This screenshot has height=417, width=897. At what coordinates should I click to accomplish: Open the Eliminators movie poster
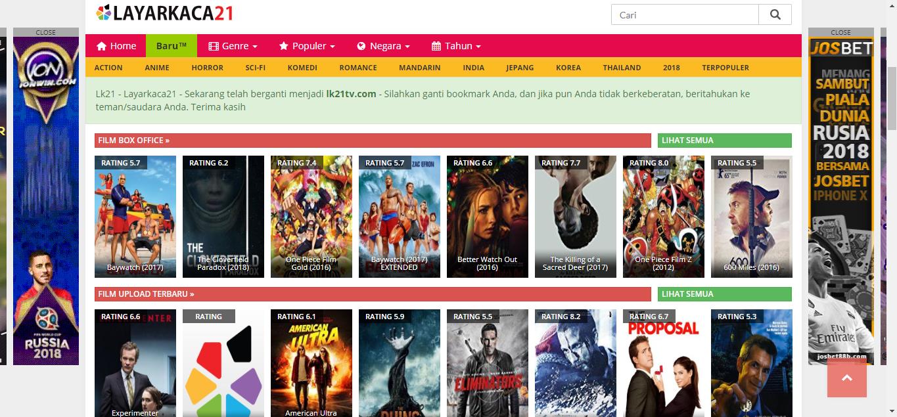coord(488,363)
